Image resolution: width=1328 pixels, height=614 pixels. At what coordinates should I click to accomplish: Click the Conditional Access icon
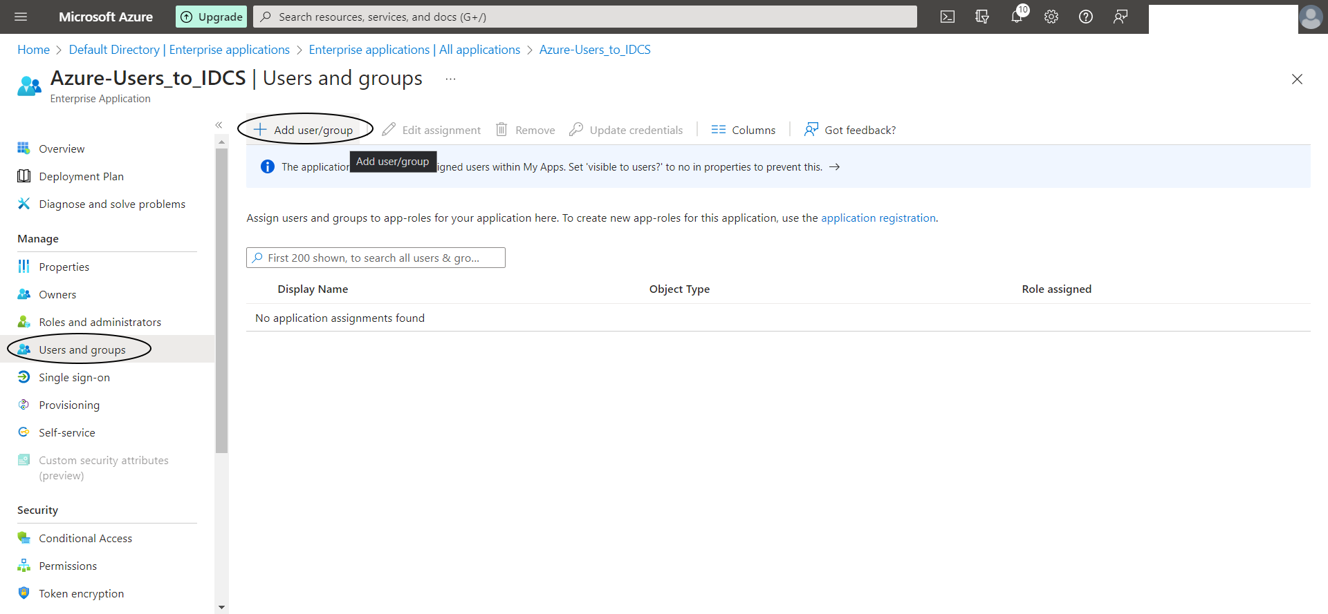click(24, 538)
